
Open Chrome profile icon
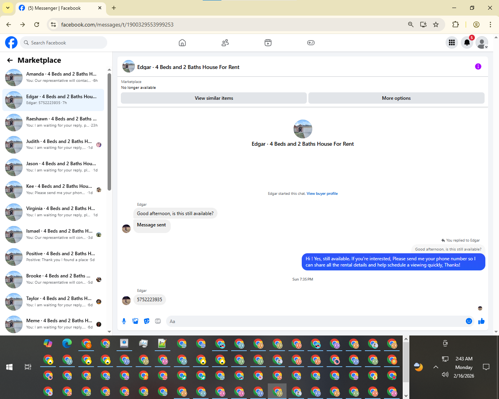(476, 25)
